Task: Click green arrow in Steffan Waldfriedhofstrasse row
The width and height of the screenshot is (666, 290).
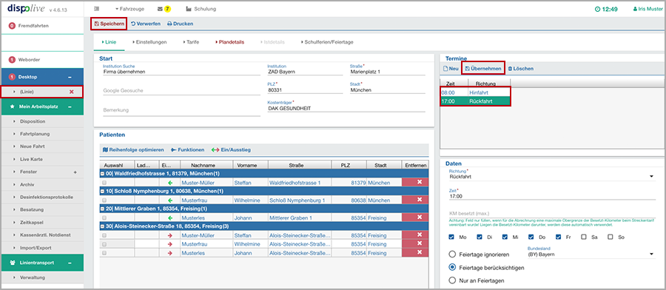Action: click(x=170, y=183)
